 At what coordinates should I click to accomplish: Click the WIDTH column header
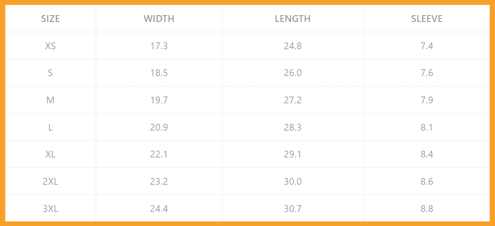click(159, 19)
